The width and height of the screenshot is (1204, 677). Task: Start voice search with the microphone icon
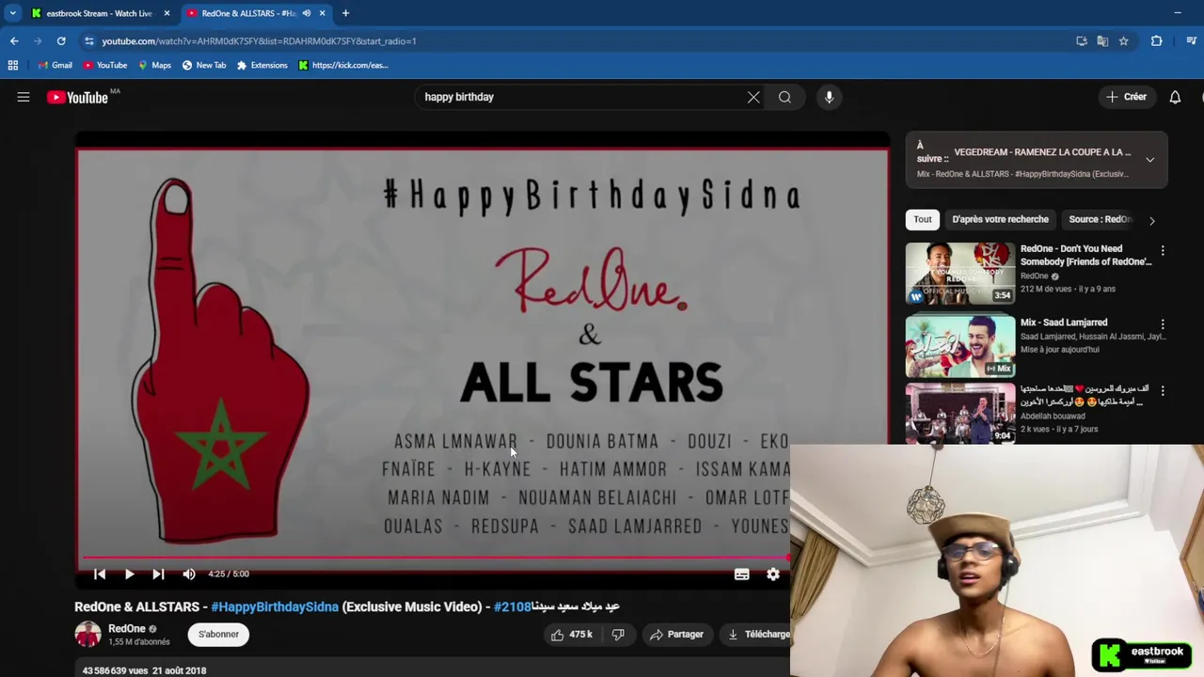pyautogui.click(x=829, y=97)
